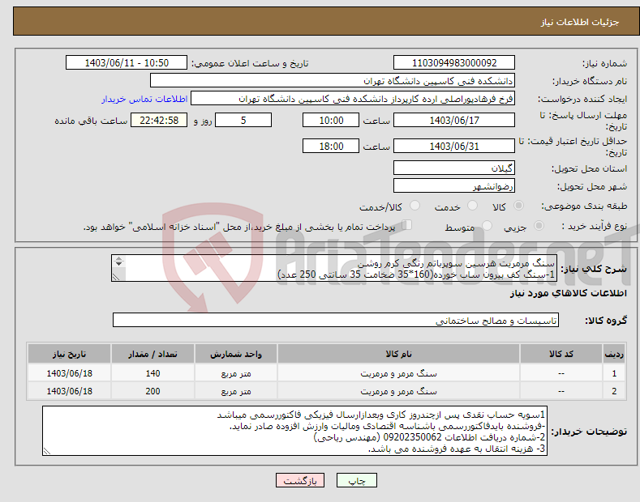Click the response deadline date 1403/06/17 field
Image resolution: width=640 pixels, height=502 pixels.
coord(454,120)
